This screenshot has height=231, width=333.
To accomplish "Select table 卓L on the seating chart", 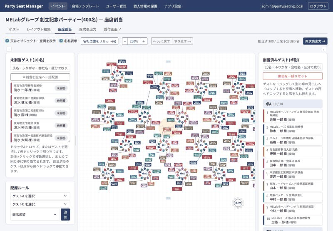I will coord(182,117).
